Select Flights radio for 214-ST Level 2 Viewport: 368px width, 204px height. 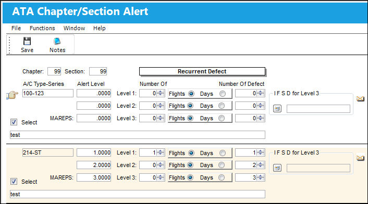(x=190, y=165)
